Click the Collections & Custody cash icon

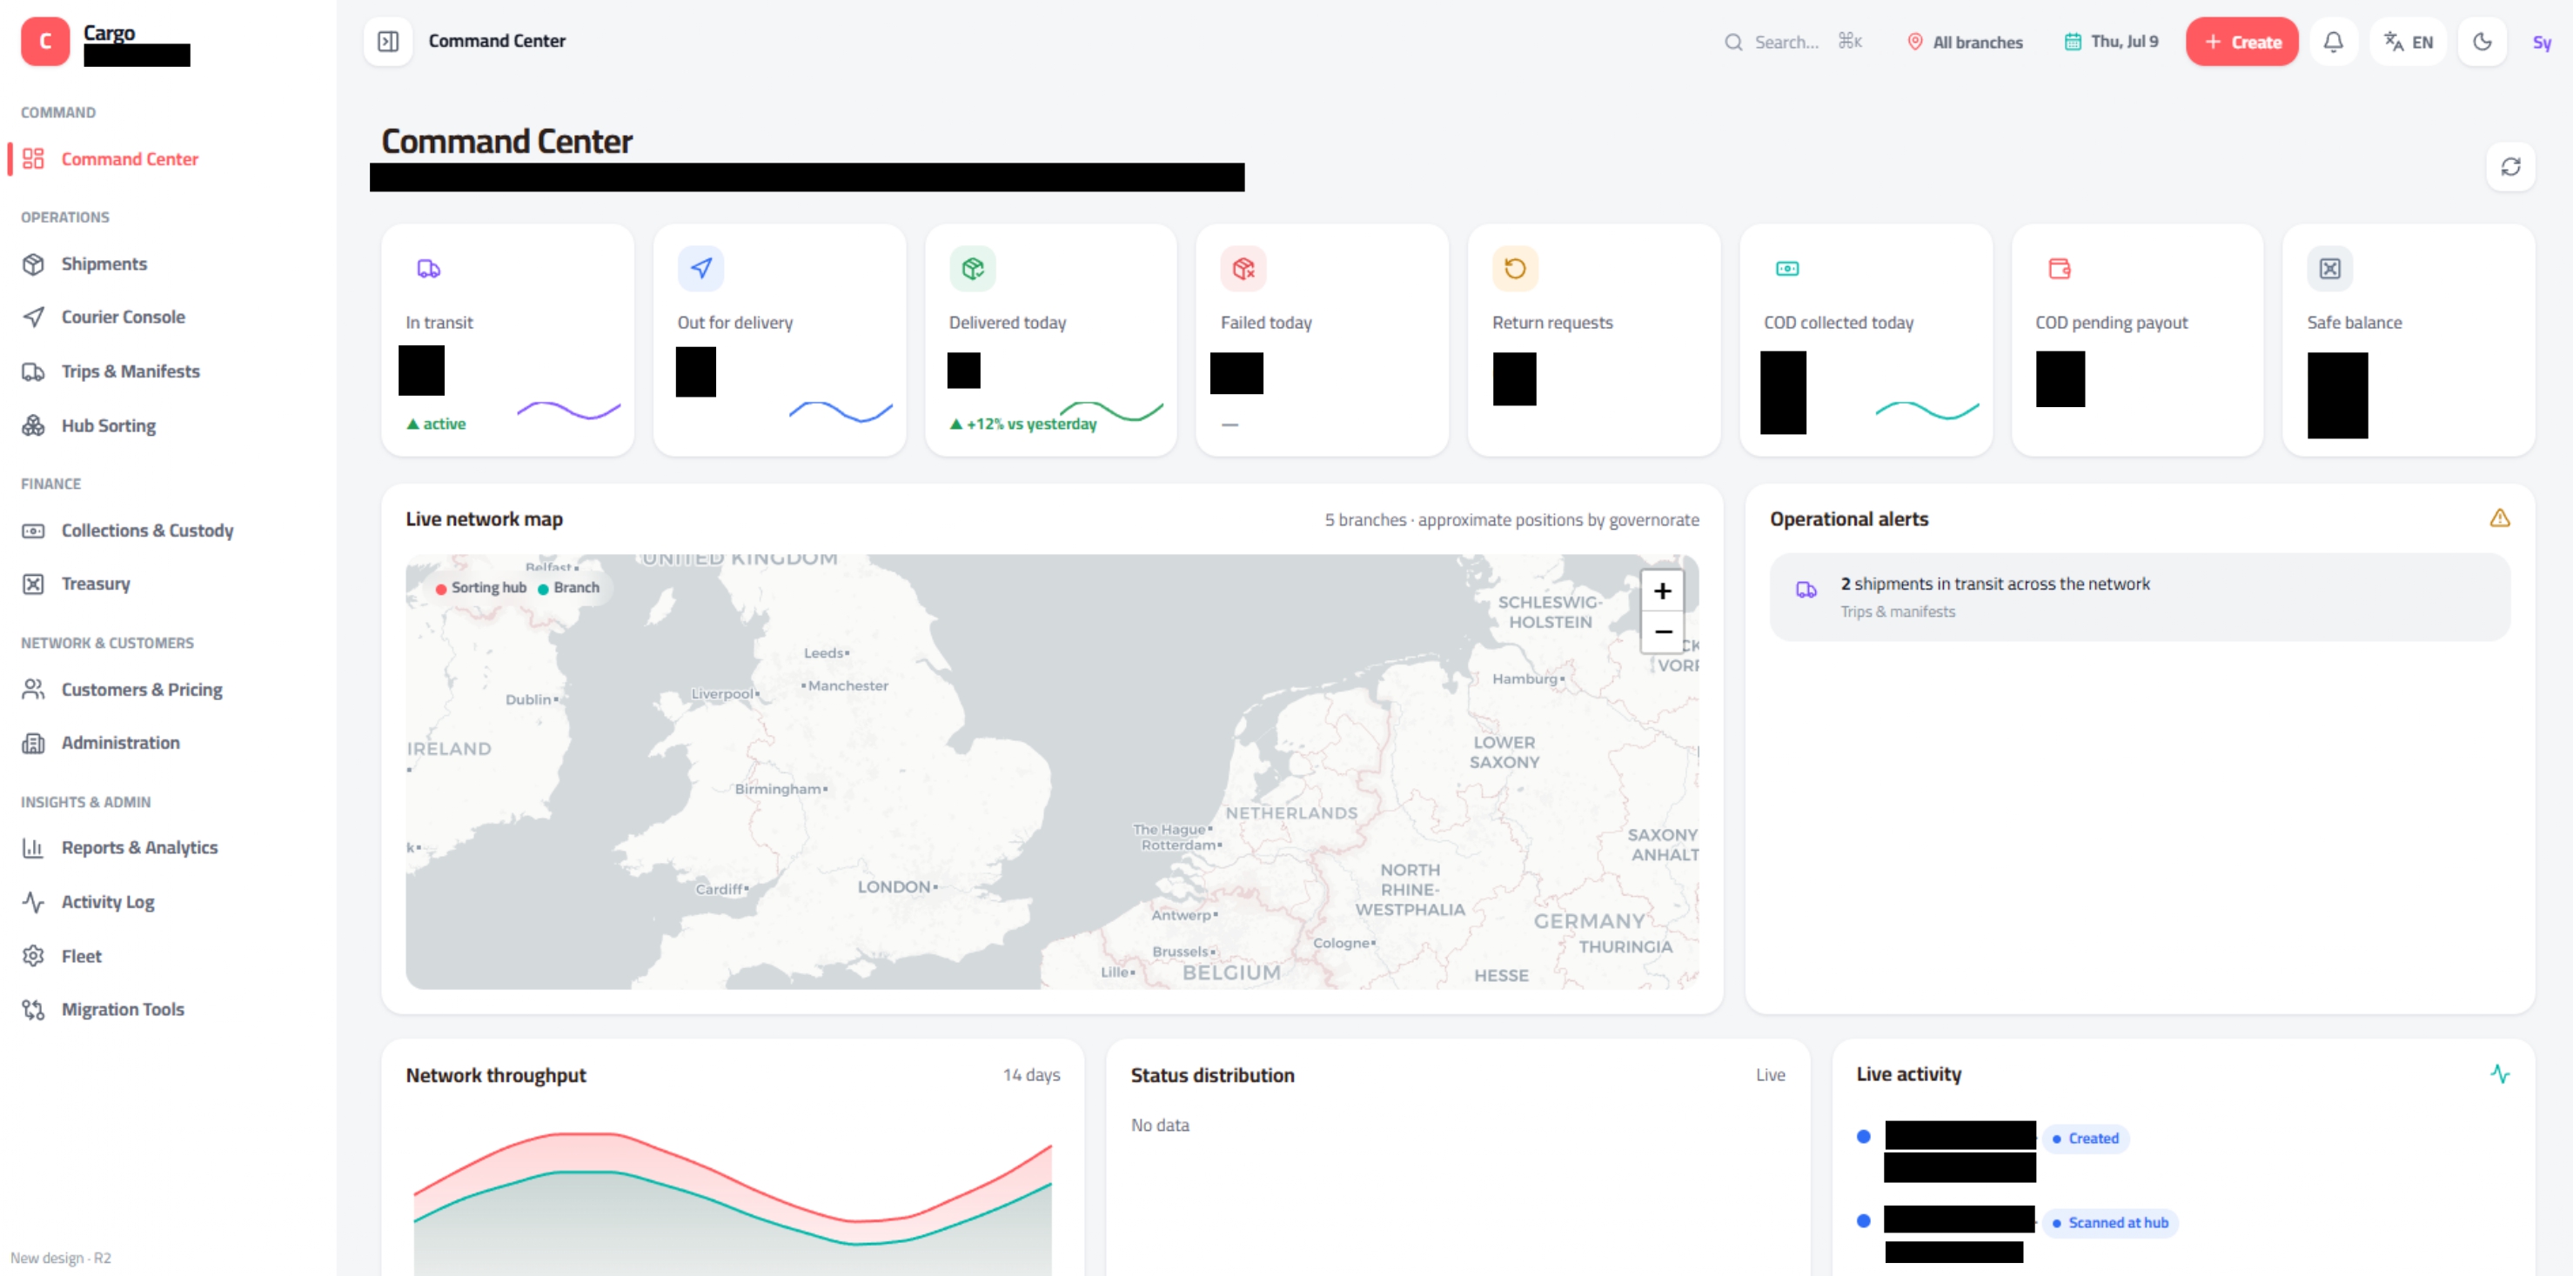click(33, 531)
